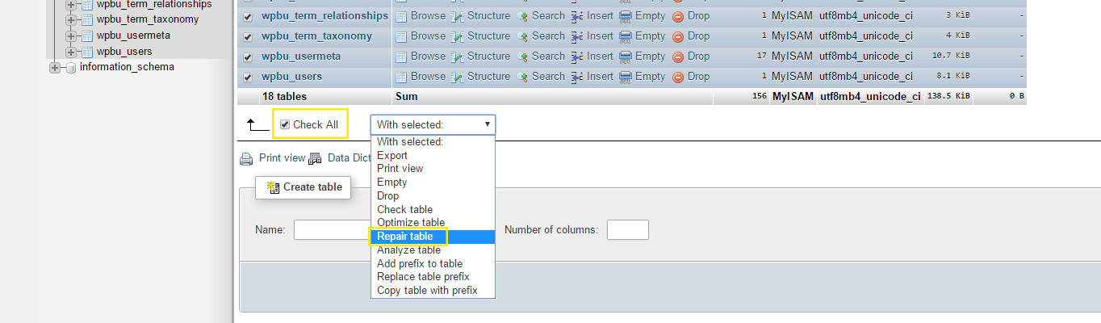Click Search icon for wpbu_term_relationships row
Screen dimensions: 1101x323
[522, 16]
